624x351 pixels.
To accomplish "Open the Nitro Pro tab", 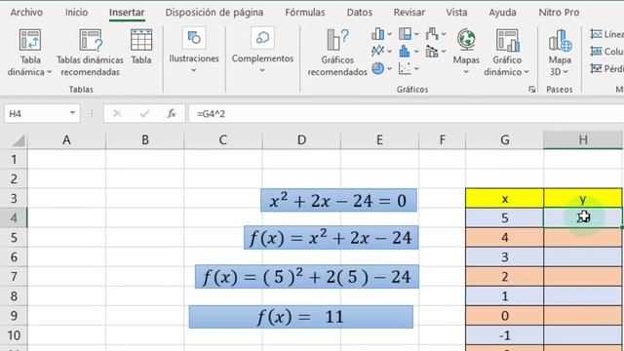I will point(559,13).
